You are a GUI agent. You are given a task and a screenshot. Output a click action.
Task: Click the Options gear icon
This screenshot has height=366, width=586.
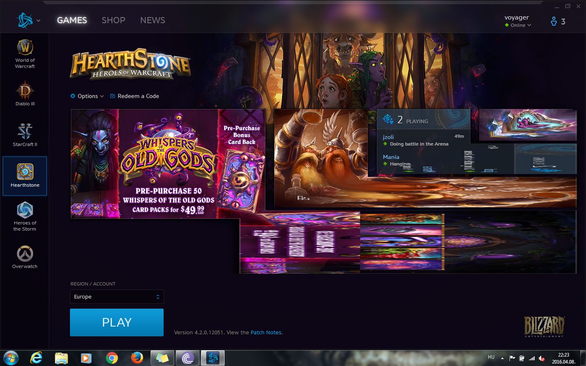pyautogui.click(x=73, y=96)
